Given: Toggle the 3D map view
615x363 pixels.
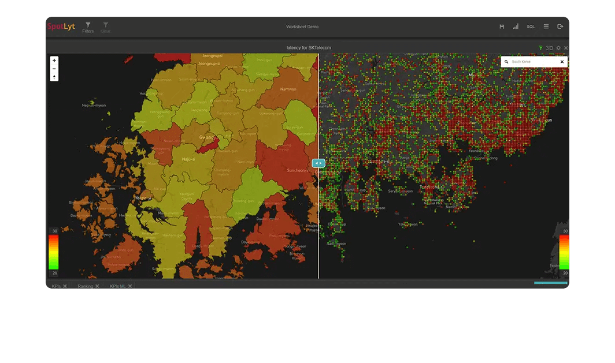Looking at the screenshot, I should [x=550, y=48].
